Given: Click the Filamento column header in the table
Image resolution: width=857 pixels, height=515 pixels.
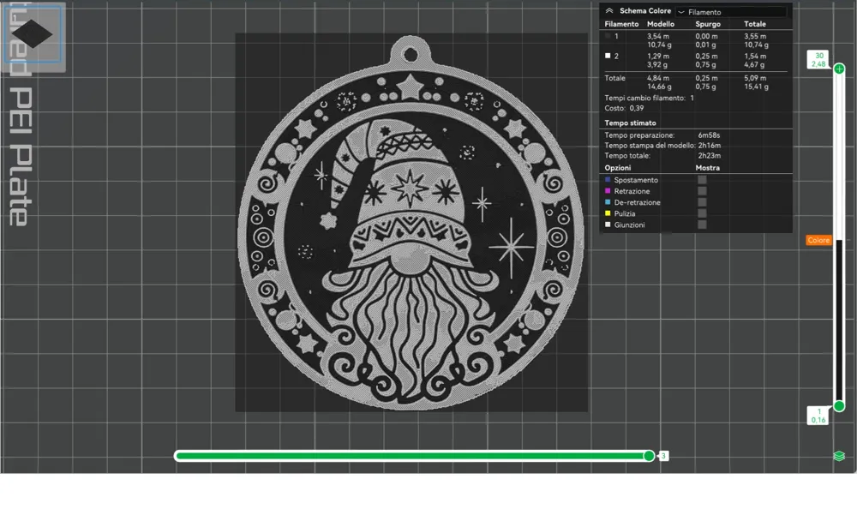Looking at the screenshot, I should [x=621, y=24].
